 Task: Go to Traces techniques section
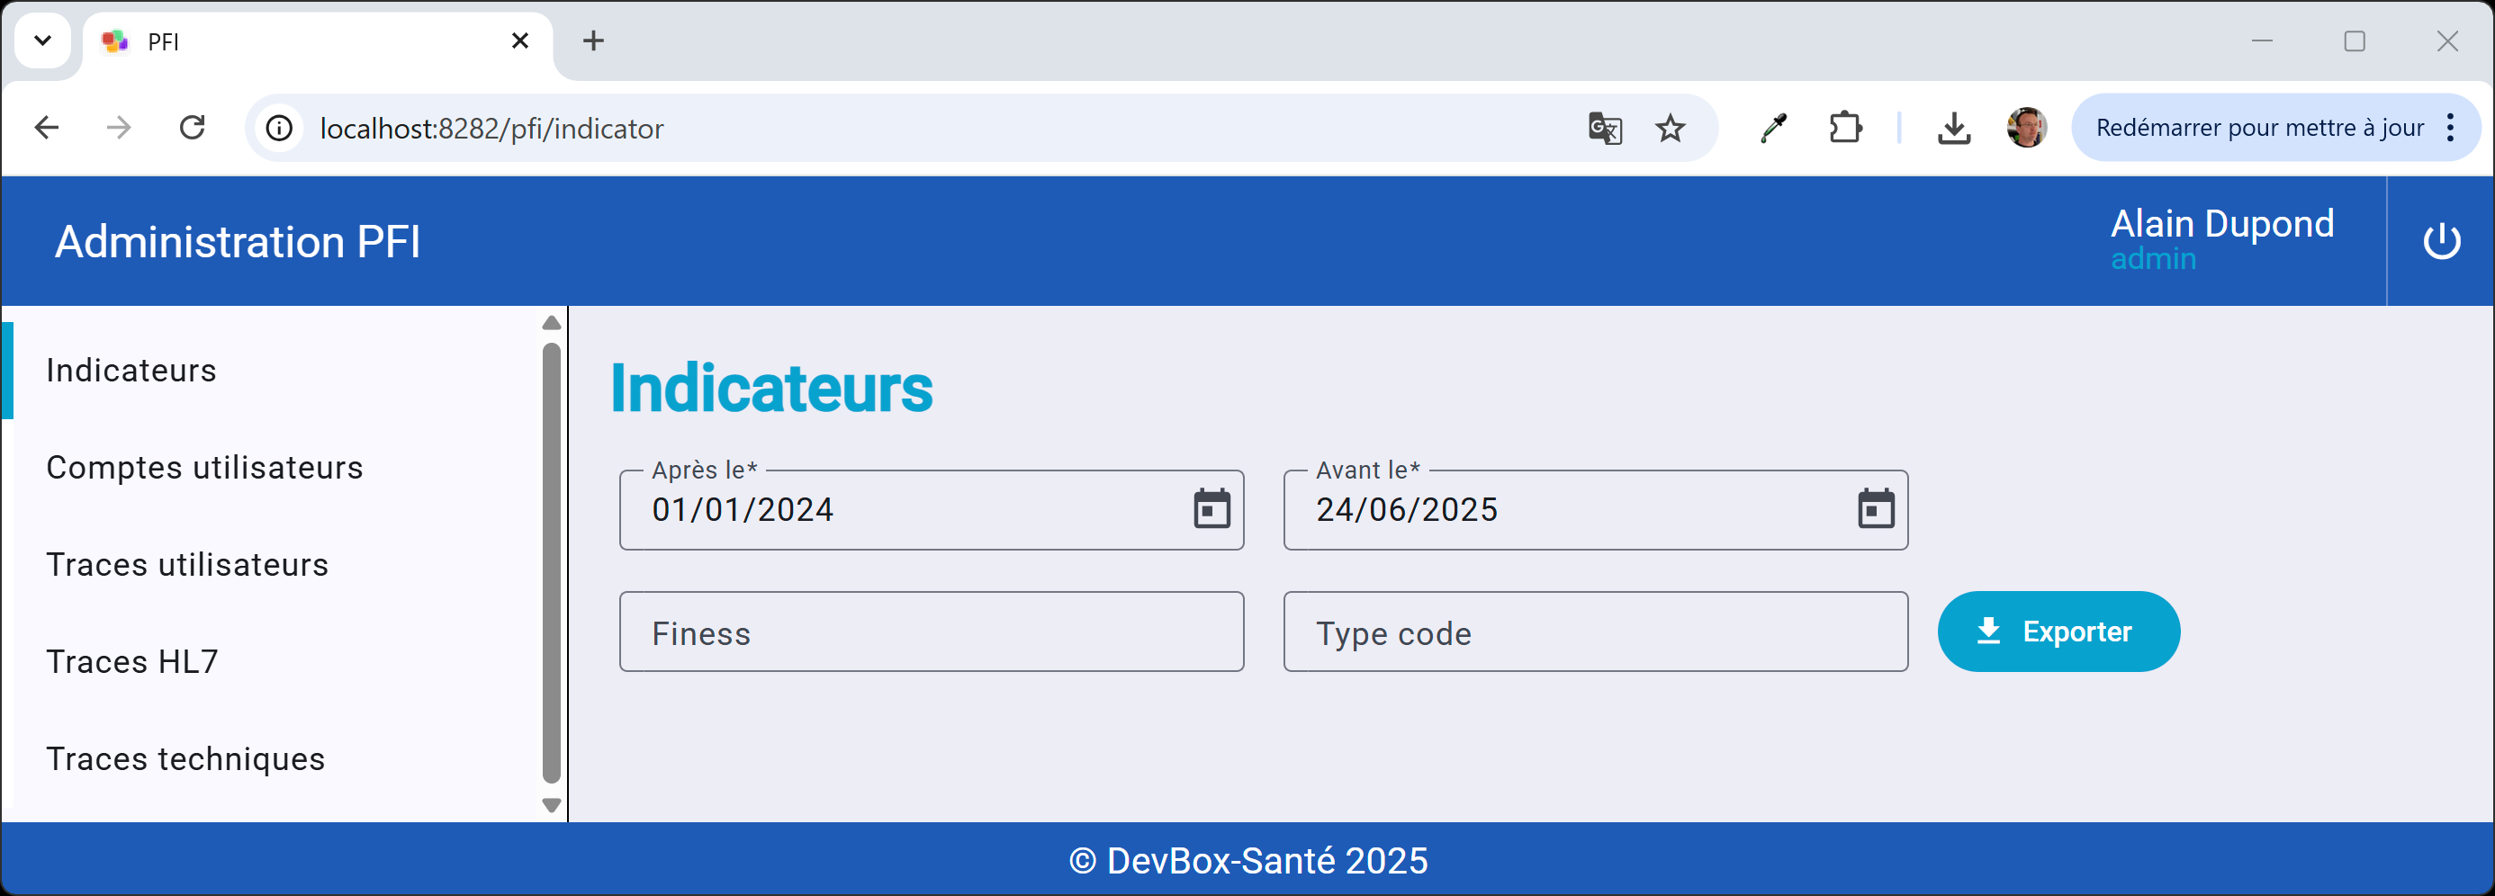[x=186, y=758]
